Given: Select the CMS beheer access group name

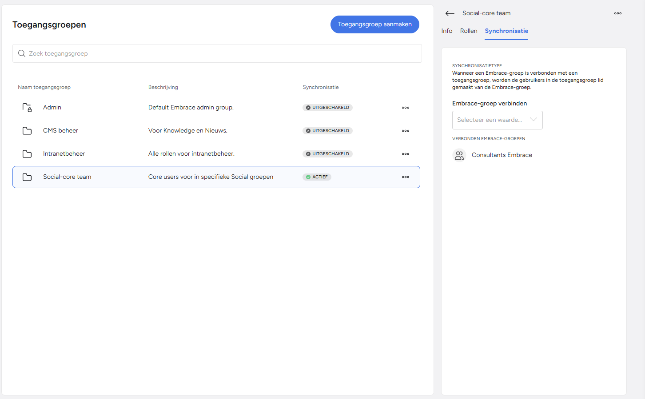Looking at the screenshot, I should coord(60,131).
